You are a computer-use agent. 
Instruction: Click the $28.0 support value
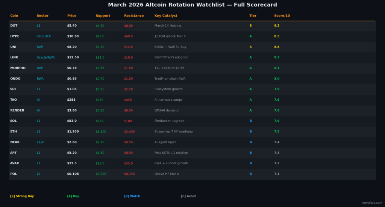[x=100, y=36]
